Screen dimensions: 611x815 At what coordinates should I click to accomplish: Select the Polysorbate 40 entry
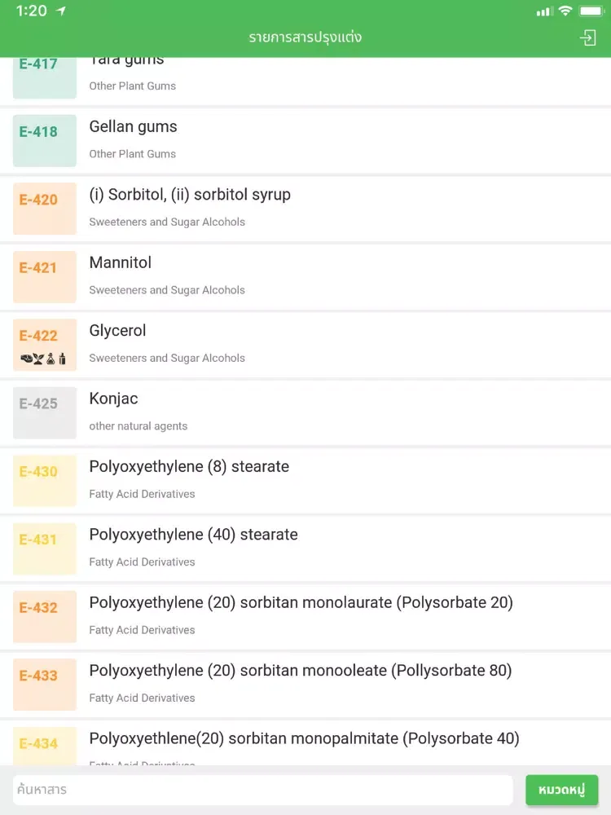pyautogui.click(x=305, y=743)
